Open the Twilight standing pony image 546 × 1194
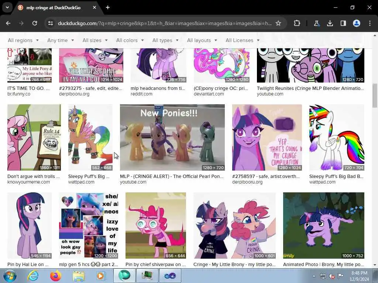 (x=30, y=226)
